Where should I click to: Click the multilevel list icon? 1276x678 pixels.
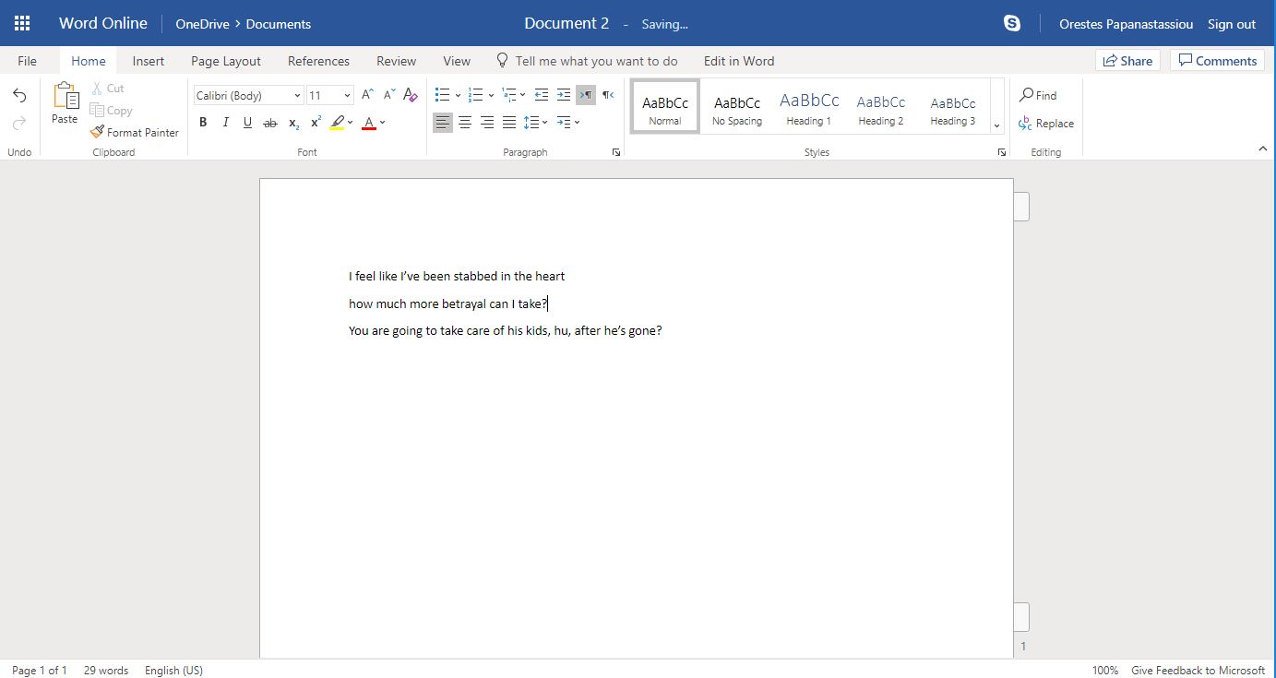coord(508,95)
